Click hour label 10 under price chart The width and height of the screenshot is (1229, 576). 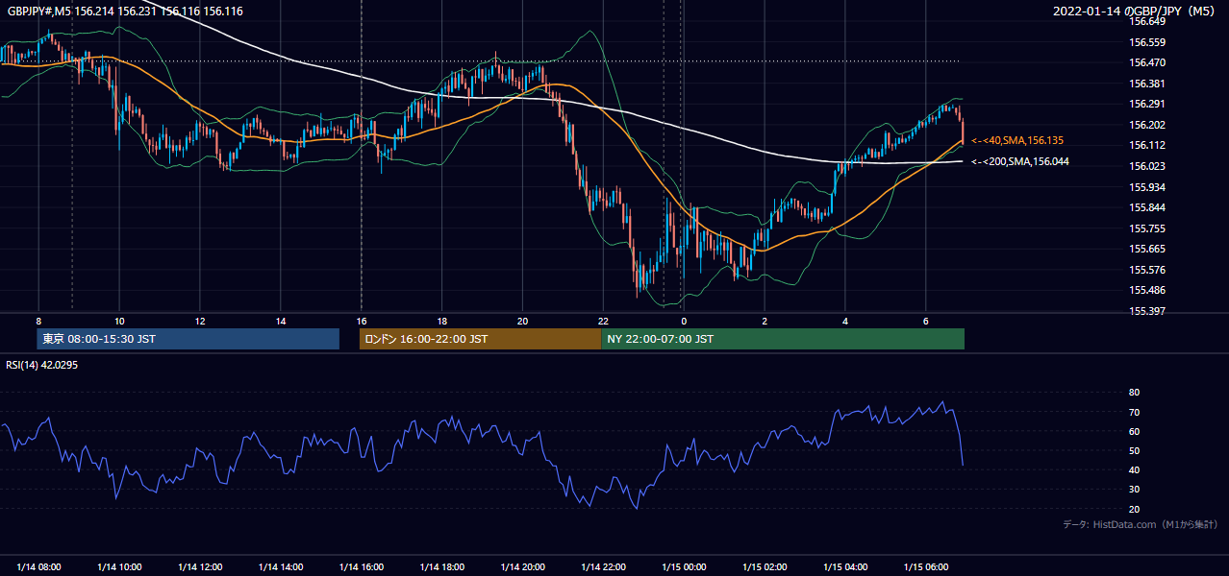pos(119,321)
